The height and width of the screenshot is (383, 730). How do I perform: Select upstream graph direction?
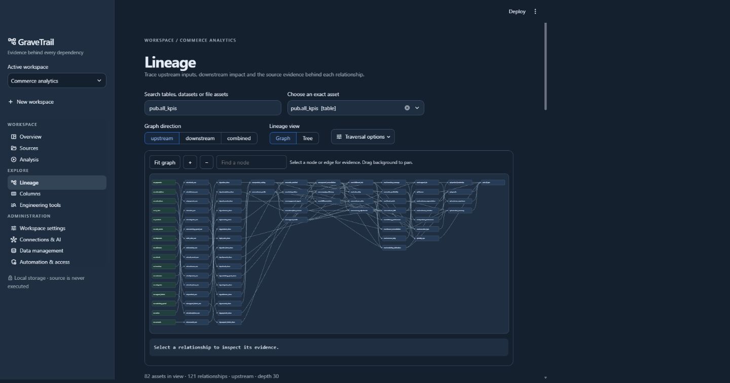coord(162,138)
